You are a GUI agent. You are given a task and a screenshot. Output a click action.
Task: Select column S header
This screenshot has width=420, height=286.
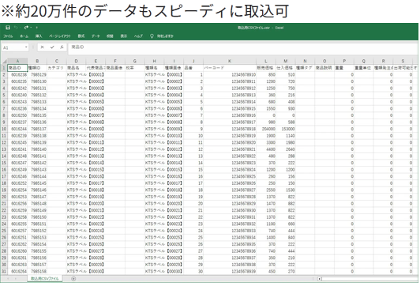[x=403, y=61]
